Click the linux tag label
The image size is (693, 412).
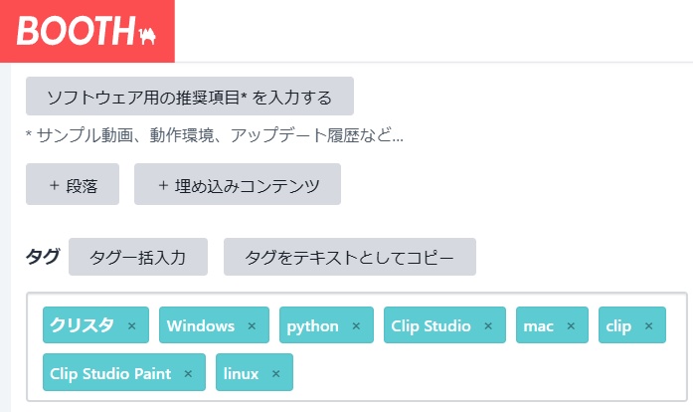point(241,373)
